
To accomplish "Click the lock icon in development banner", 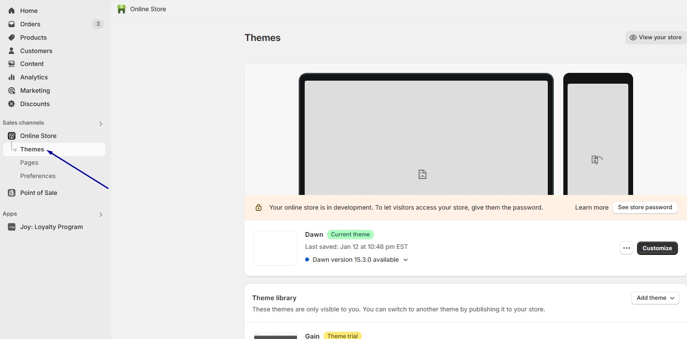I will 259,207.
